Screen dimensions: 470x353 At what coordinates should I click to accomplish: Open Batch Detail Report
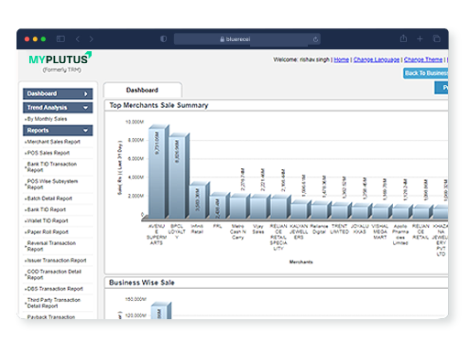click(x=49, y=198)
